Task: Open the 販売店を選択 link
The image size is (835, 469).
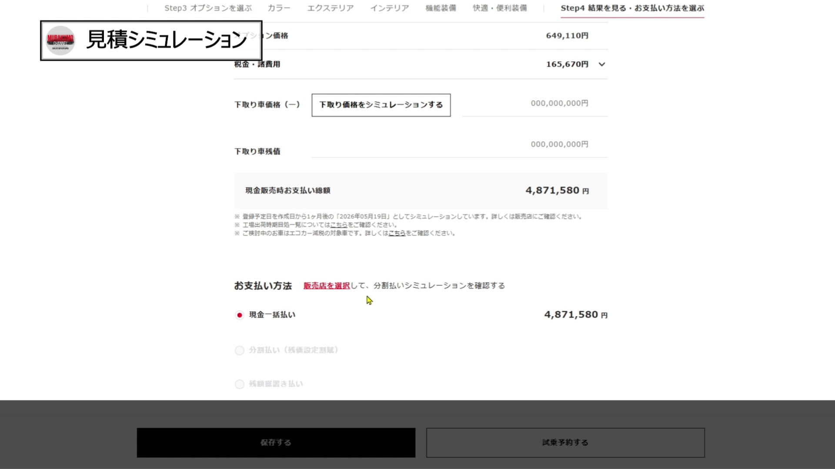Action: pos(327,286)
